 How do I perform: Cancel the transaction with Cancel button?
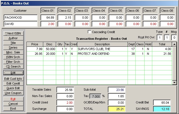pyautogui.click(x=13, y=104)
